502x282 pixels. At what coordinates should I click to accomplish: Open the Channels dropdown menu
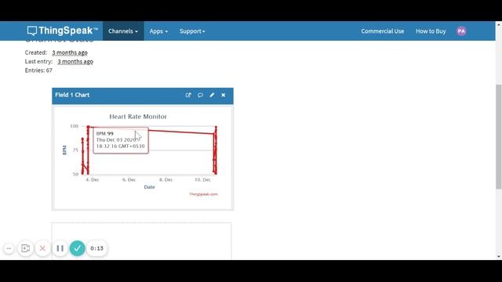pos(123,31)
